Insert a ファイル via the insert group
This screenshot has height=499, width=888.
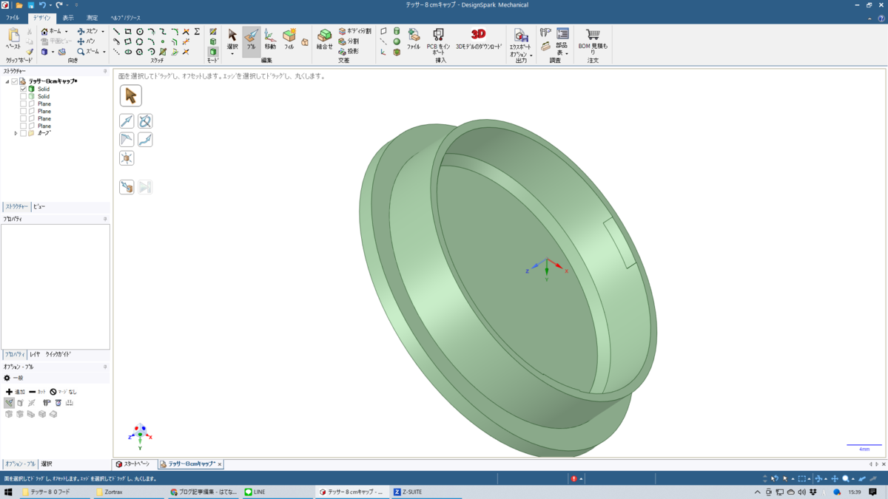pos(414,40)
